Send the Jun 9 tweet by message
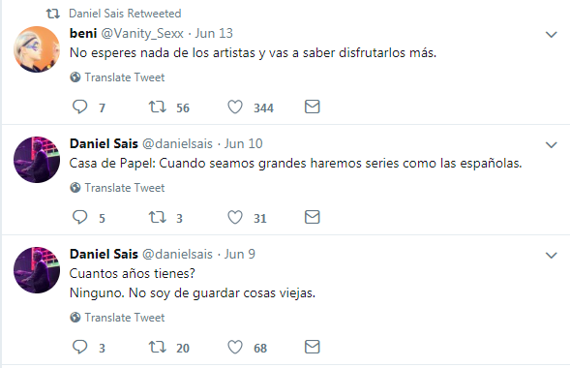This screenshot has width=570, height=368. coord(312,347)
